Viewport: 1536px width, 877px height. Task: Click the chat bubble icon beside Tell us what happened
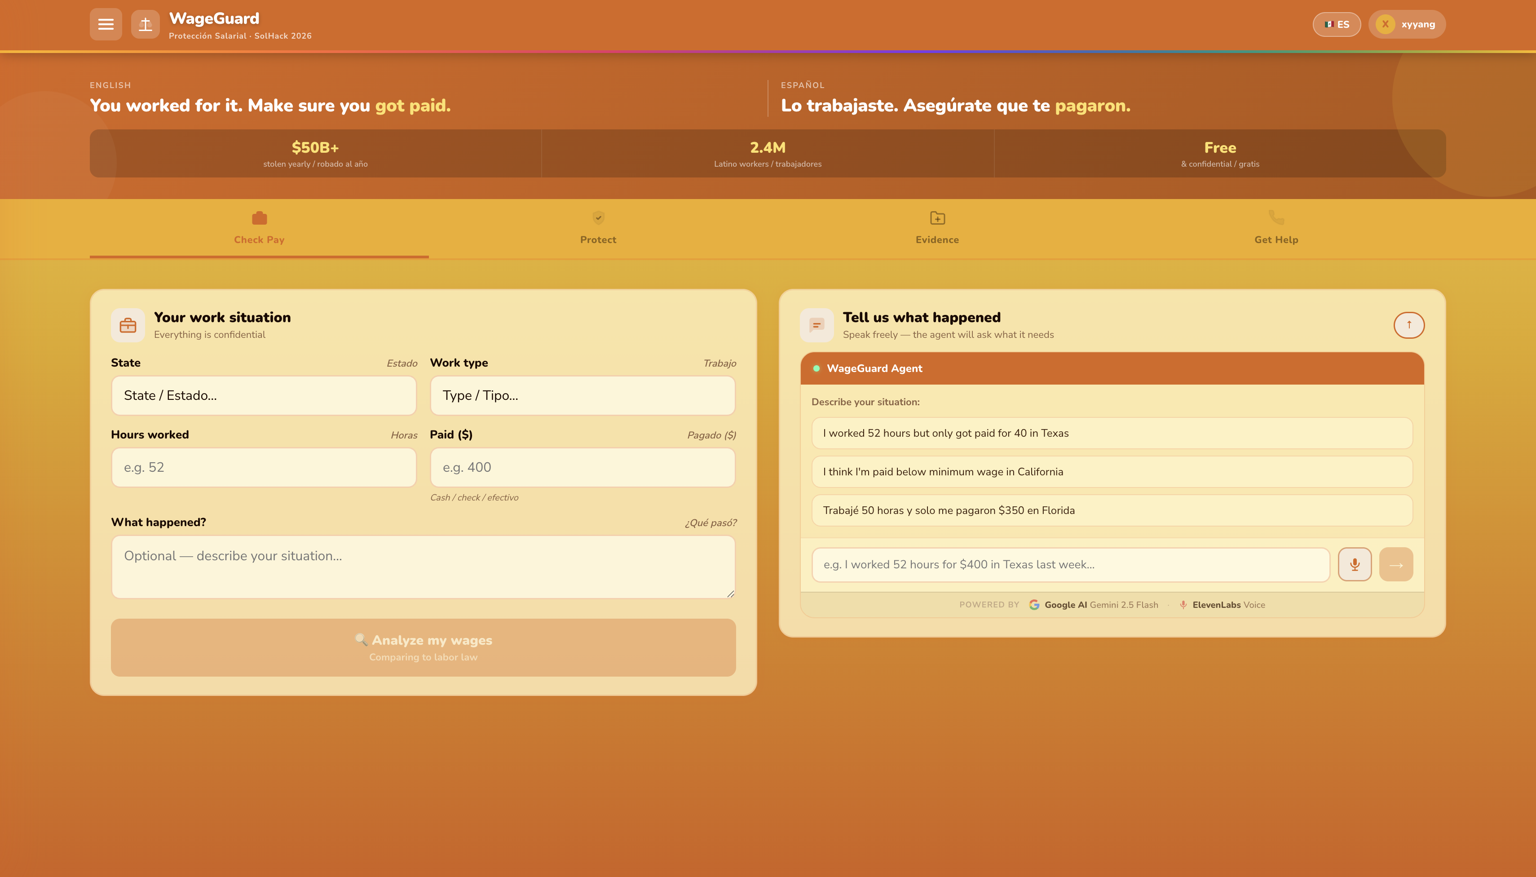tap(817, 325)
